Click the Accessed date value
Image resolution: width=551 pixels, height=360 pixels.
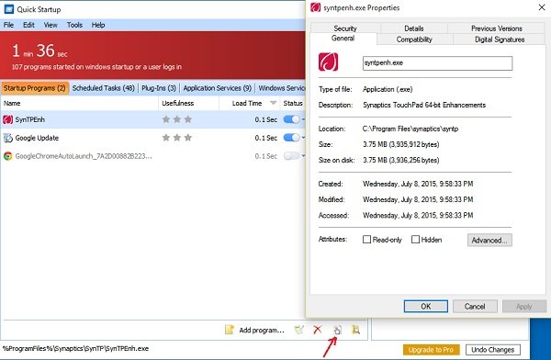418,215
